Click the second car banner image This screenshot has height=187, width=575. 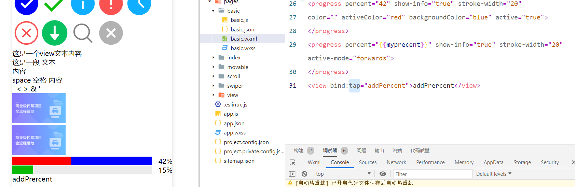[39, 140]
